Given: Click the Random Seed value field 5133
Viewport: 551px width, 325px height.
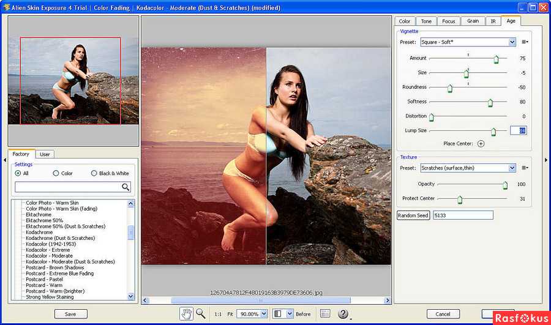Looking at the screenshot, I should [463, 215].
